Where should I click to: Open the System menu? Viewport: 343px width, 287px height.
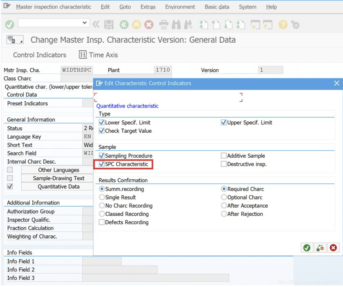tap(248, 7)
